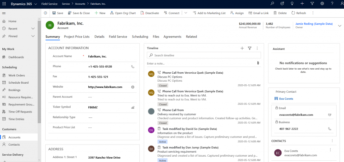Click the chart icon beside ticker symbol FBKMZ
The image size is (344, 162).
tap(133, 107)
